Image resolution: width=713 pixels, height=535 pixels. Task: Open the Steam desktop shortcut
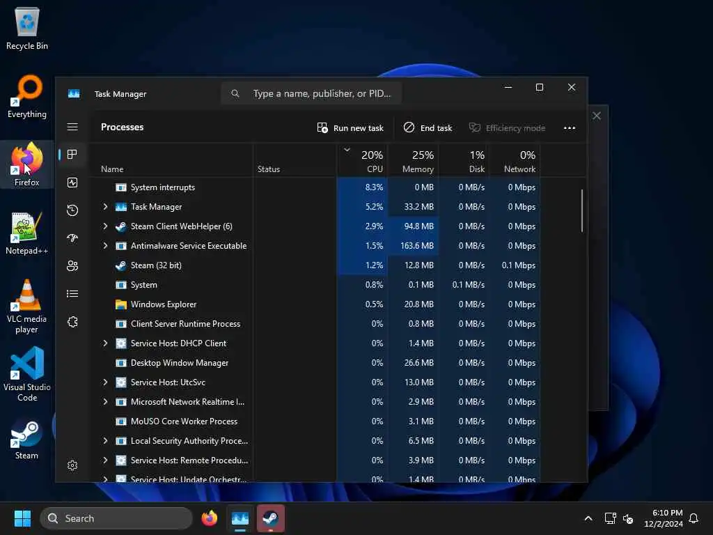(27, 439)
